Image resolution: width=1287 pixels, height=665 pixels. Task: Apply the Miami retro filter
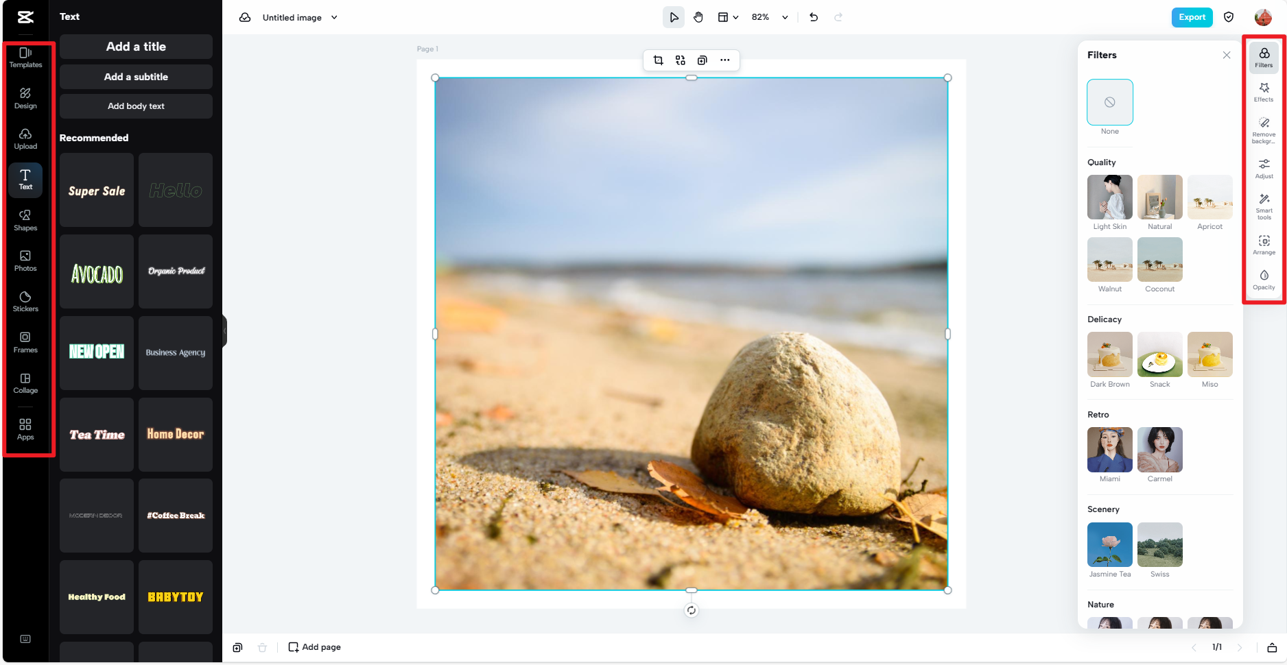coord(1110,450)
